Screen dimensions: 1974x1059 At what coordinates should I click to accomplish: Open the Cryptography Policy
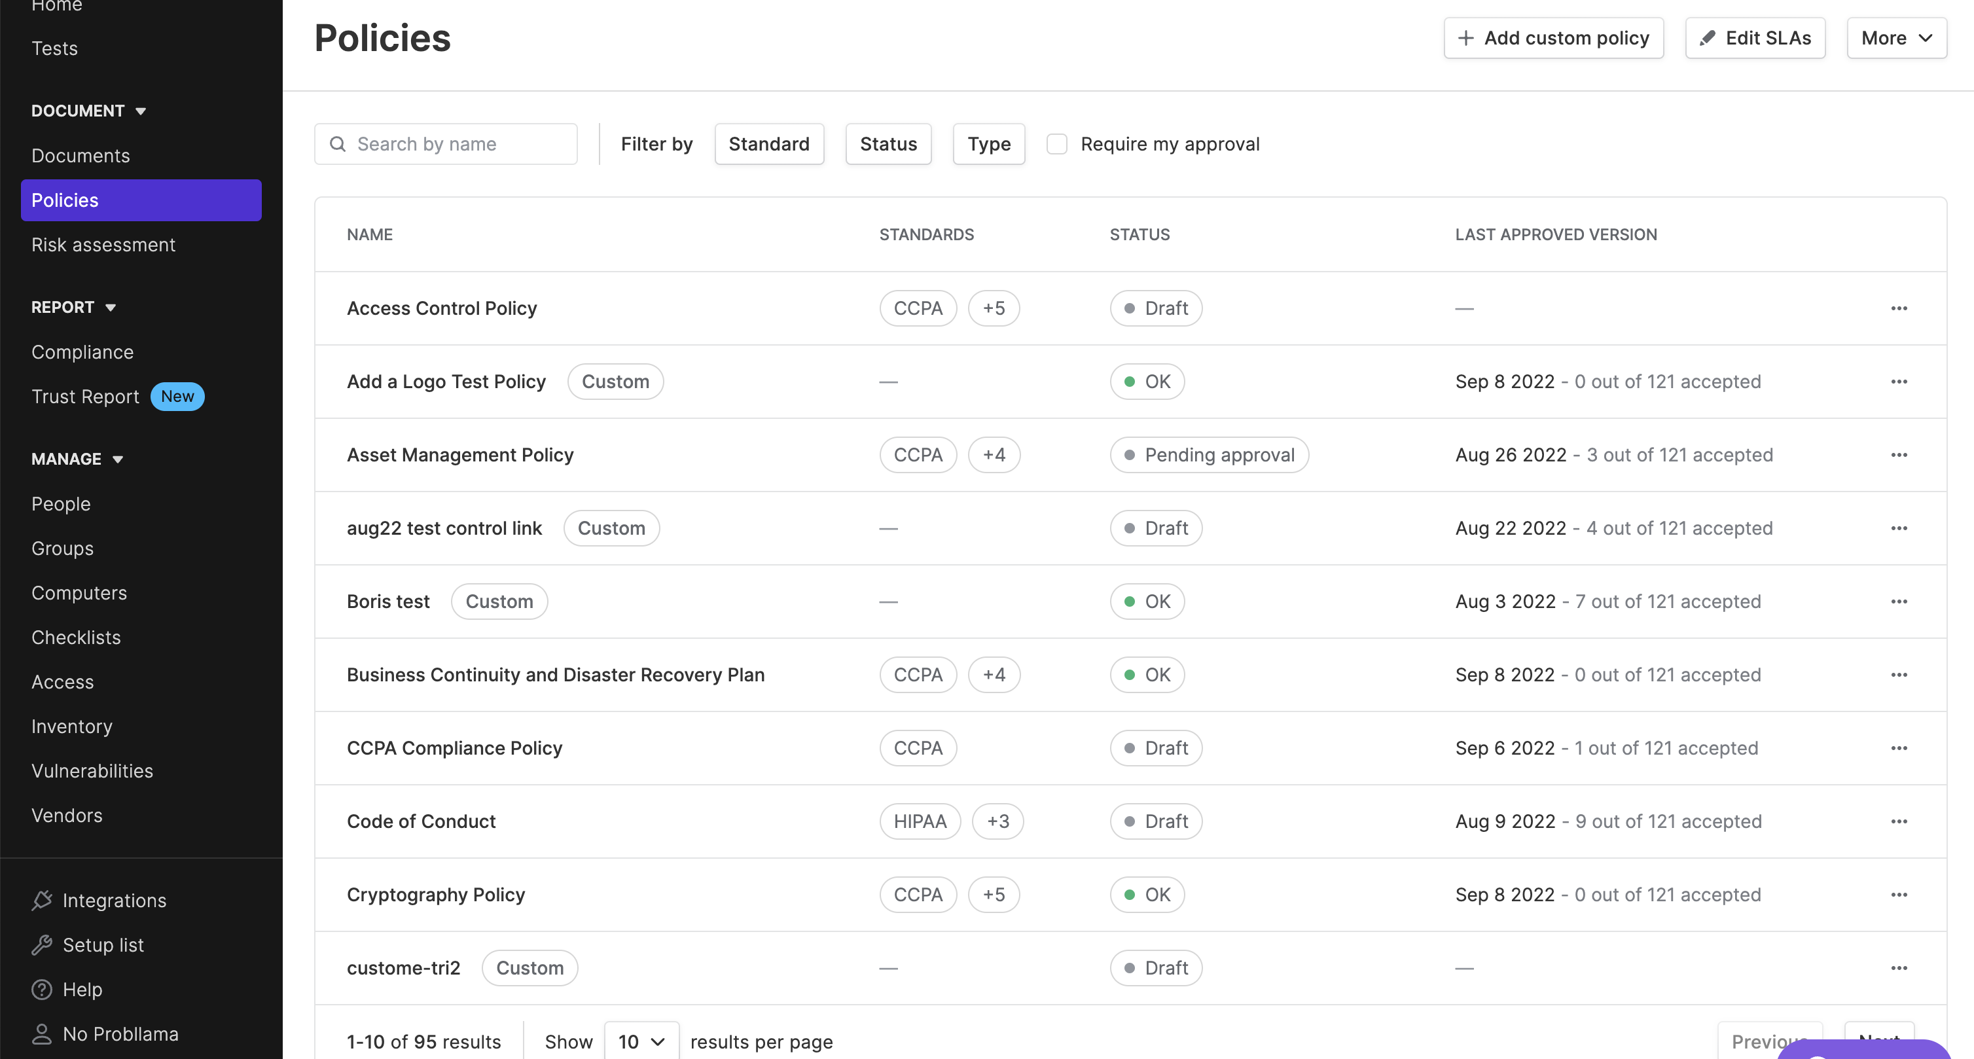(435, 895)
